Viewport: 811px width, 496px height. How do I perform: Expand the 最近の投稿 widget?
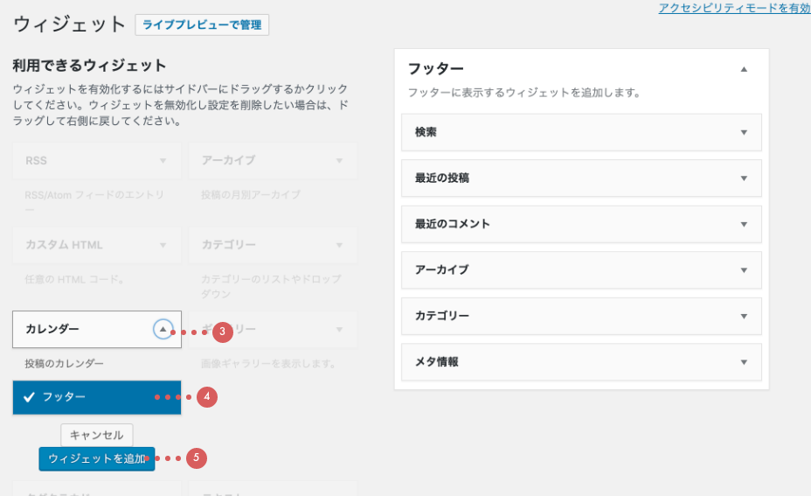coord(744,178)
